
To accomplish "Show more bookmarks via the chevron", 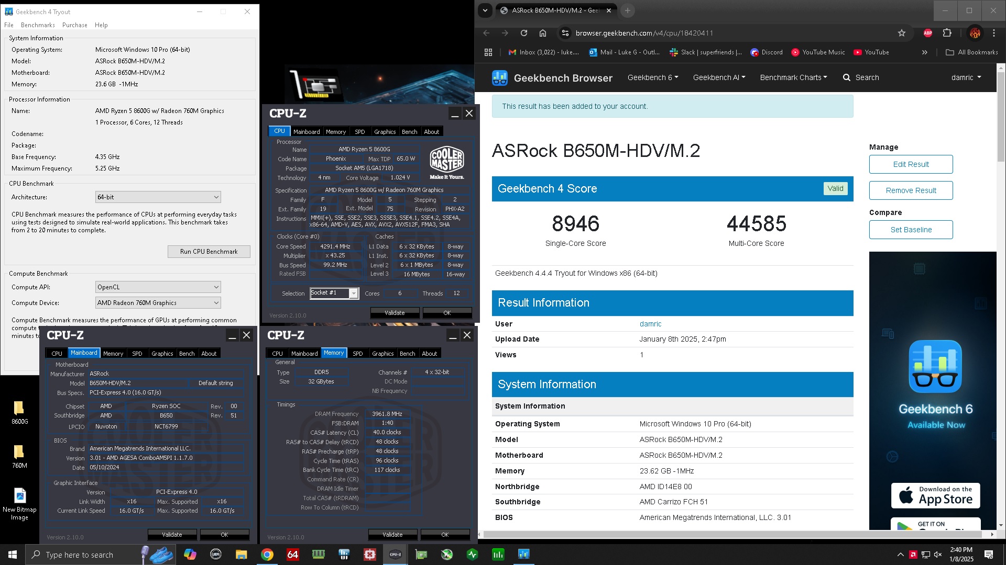I will 924,52.
